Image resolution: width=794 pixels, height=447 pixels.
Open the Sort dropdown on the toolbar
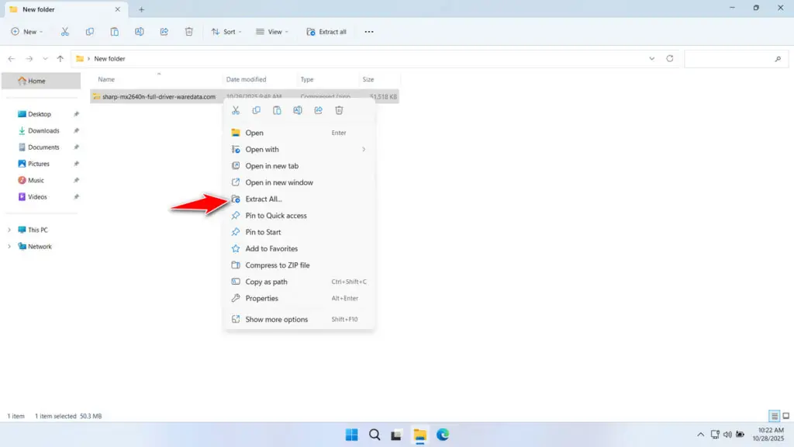tap(227, 31)
